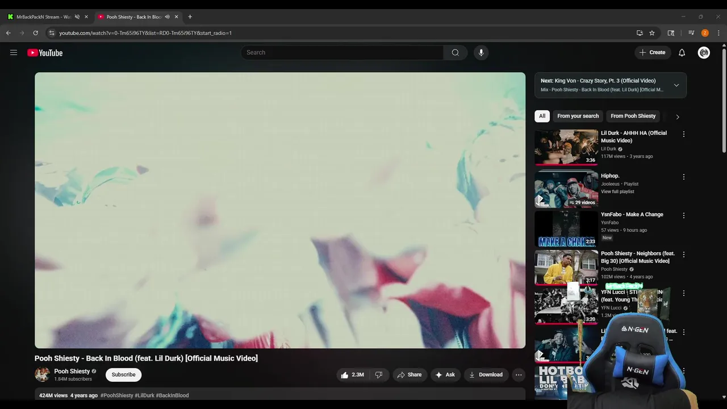727x409 pixels.
Task: Open YsnFabo - Make A Change title
Action: (632, 215)
